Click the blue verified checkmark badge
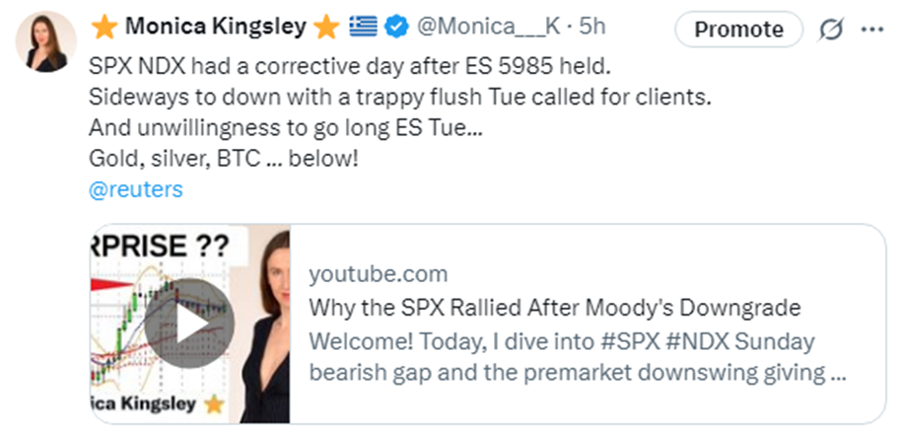This screenshot has height=431, width=904. (x=396, y=29)
